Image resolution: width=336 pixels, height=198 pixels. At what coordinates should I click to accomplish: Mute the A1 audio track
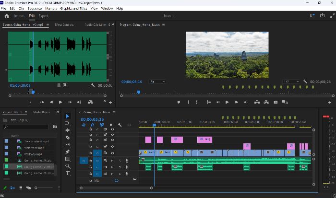(112, 161)
